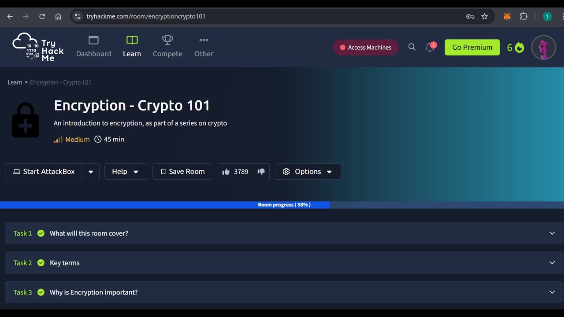Reload the page with refresh icon
Image resolution: width=564 pixels, height=317 pixels.
tap(42, 16)
